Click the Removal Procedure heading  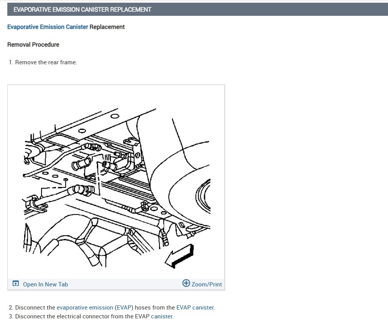pos(33,45)
